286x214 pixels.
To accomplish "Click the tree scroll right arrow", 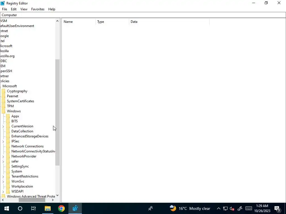I will [53, 200].
